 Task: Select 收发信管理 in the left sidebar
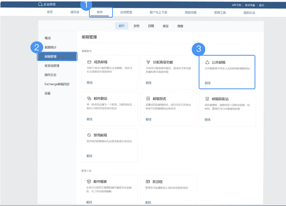(x=52, y=66)
